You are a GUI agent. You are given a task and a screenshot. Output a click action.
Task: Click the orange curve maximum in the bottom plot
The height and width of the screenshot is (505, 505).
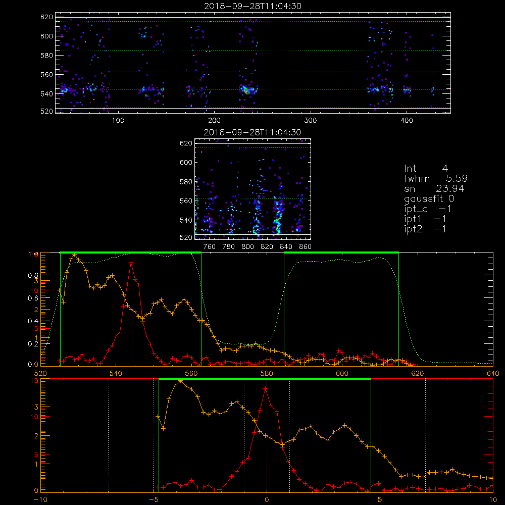180,381
